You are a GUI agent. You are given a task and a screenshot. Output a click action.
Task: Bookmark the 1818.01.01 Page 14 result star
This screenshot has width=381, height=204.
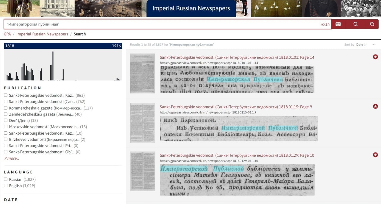click(375, 57)
